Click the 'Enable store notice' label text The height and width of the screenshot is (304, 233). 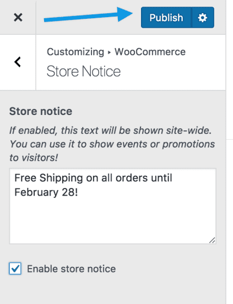pos(71,269)
